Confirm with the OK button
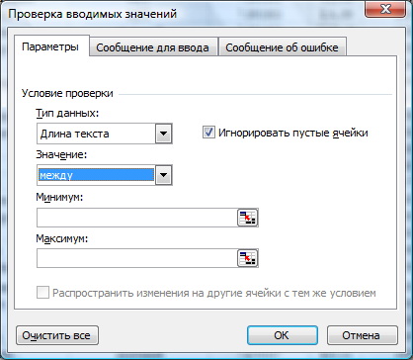413x360 pixels. (x=282, y=335)
